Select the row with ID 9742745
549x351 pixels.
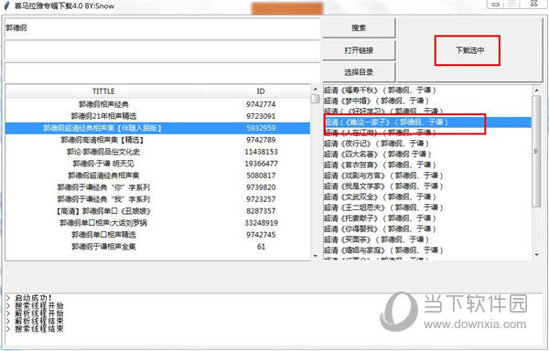pos(157,235)
